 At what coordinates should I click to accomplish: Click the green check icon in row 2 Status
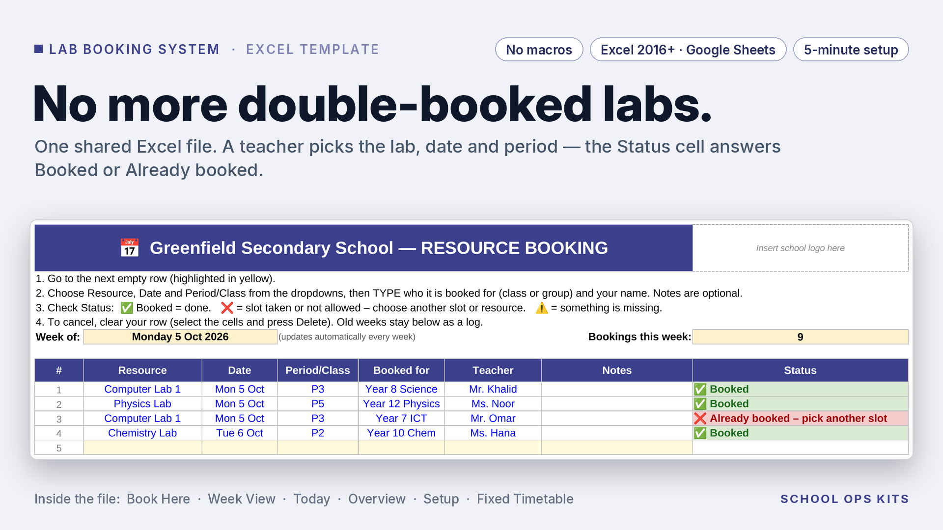(700, 404)
